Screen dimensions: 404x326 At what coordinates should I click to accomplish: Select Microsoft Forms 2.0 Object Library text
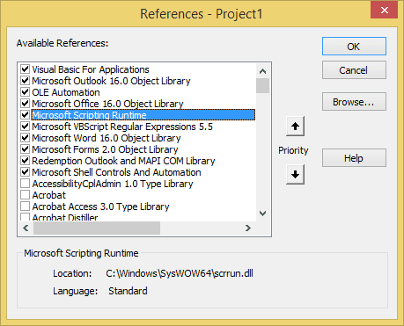[105, 149]
